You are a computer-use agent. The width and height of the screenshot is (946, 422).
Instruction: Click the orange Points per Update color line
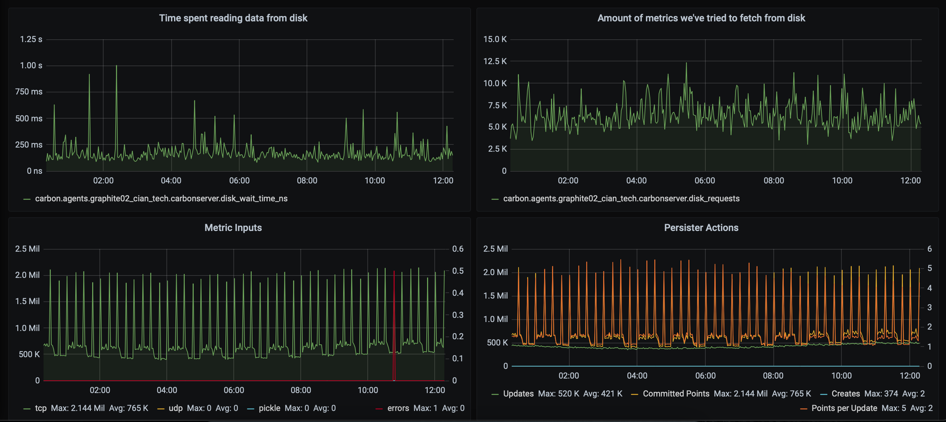click(x=803, y=409)
